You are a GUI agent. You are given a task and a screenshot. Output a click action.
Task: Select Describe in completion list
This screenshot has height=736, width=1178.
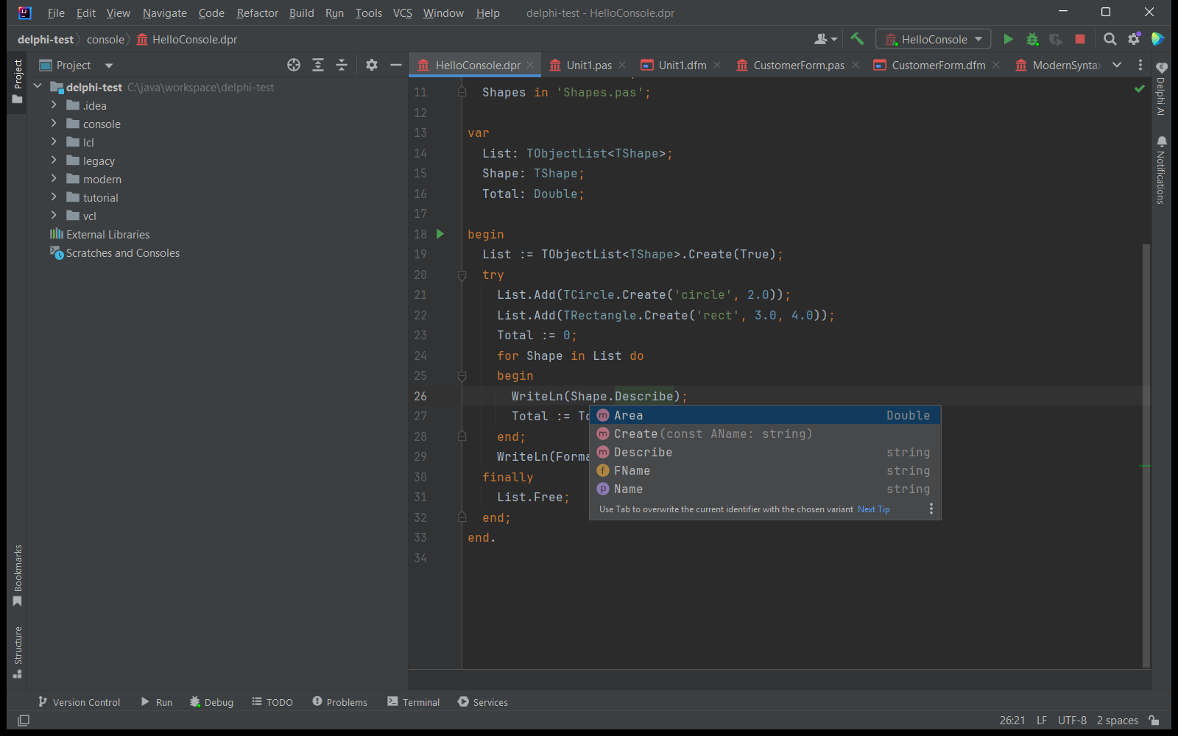[765, 452]
